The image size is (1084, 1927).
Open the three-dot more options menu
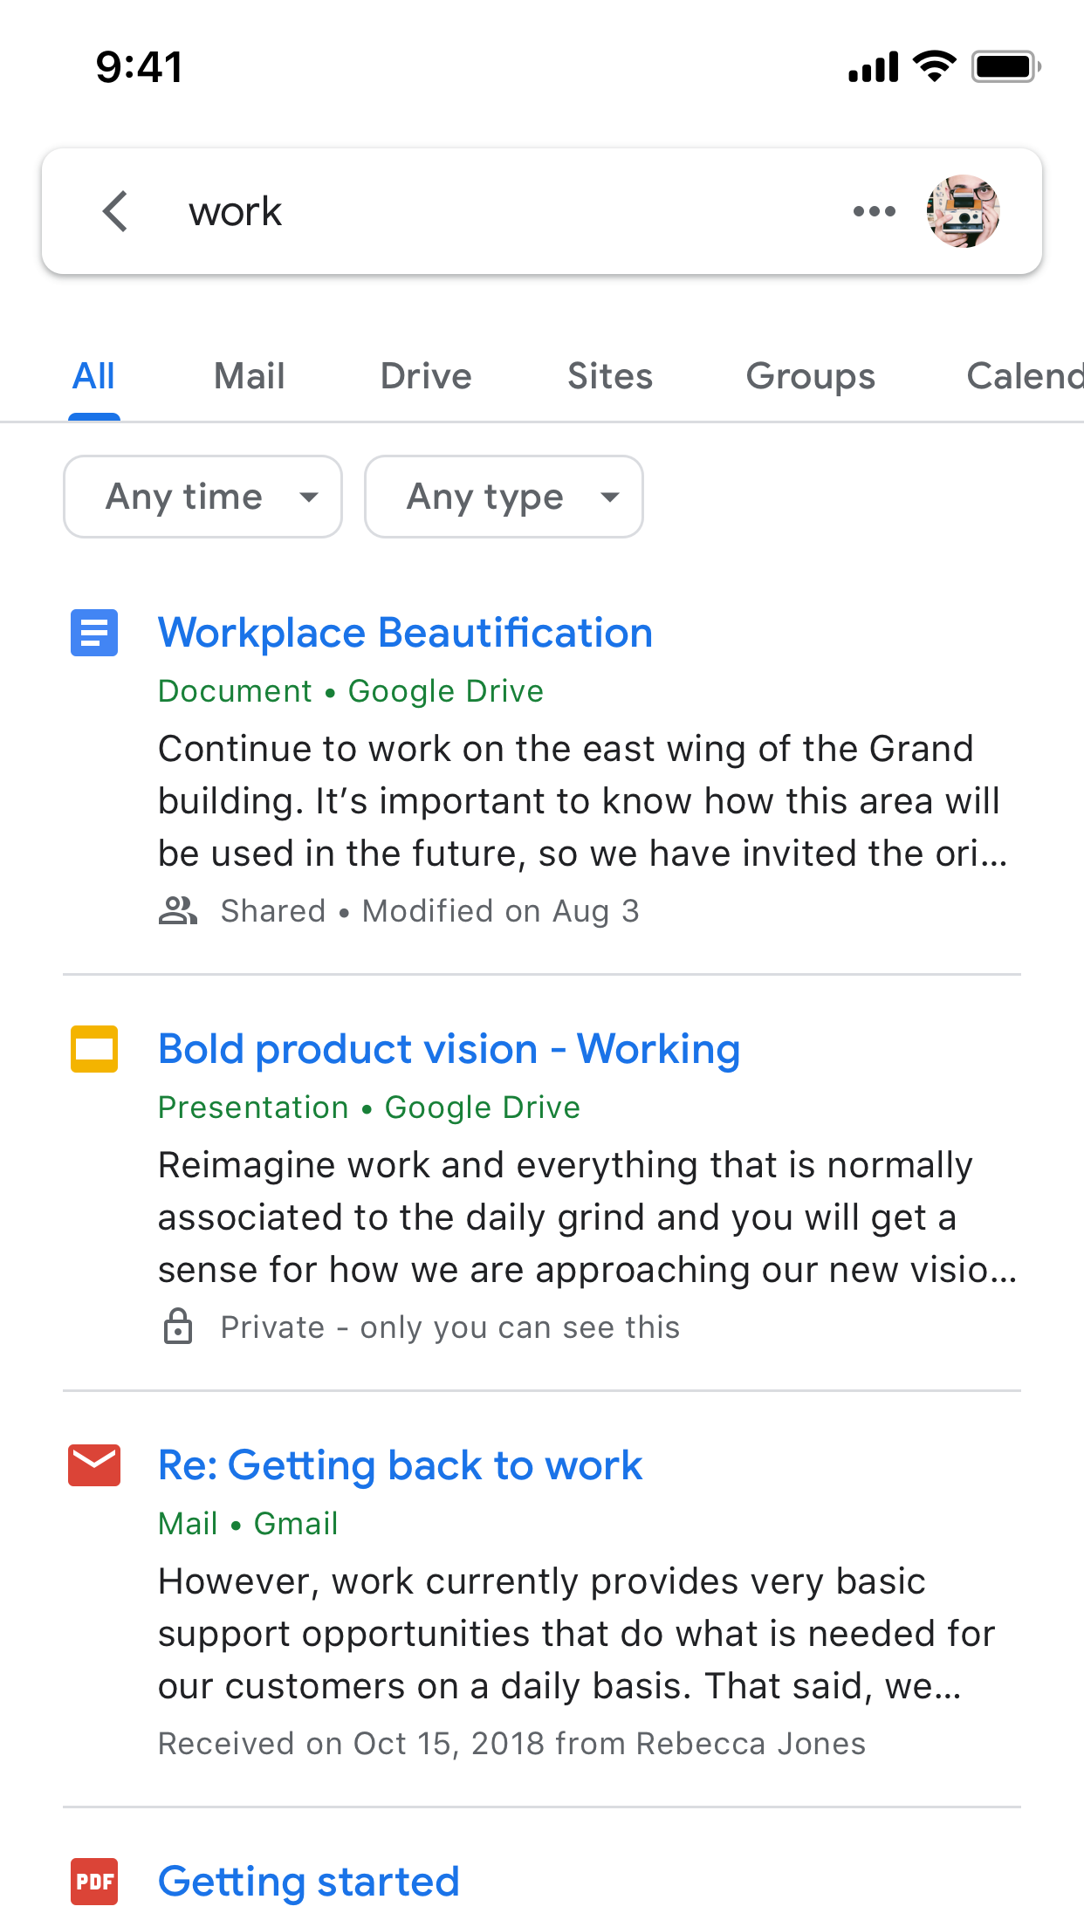(874, 211)
